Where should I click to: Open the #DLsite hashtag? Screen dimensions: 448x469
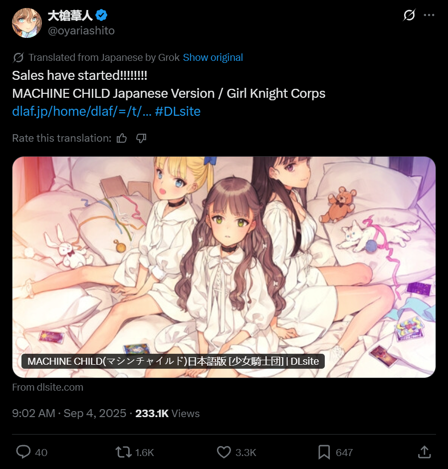point(178,112)
